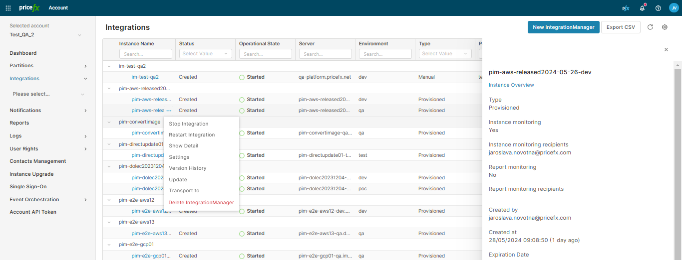Viewport: 682px width, 260px height.
Task: Close the instance detail side panel
Action: tap(666, 50)
